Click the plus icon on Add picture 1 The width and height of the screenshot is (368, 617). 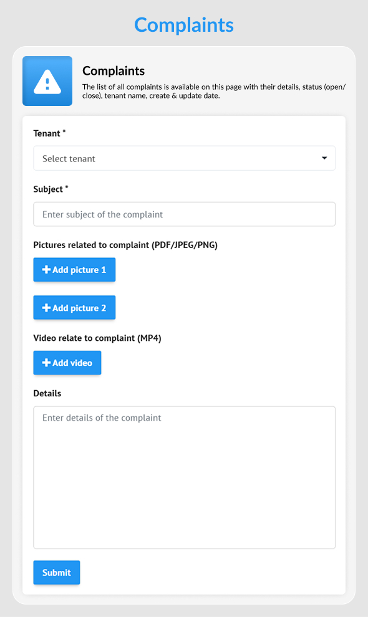47,269
